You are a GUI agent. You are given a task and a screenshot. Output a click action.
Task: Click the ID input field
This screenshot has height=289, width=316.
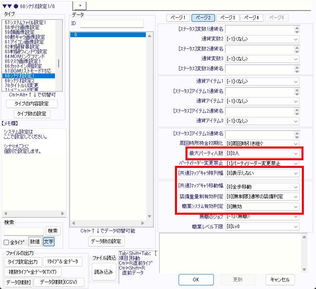click(x=112, y=23)
